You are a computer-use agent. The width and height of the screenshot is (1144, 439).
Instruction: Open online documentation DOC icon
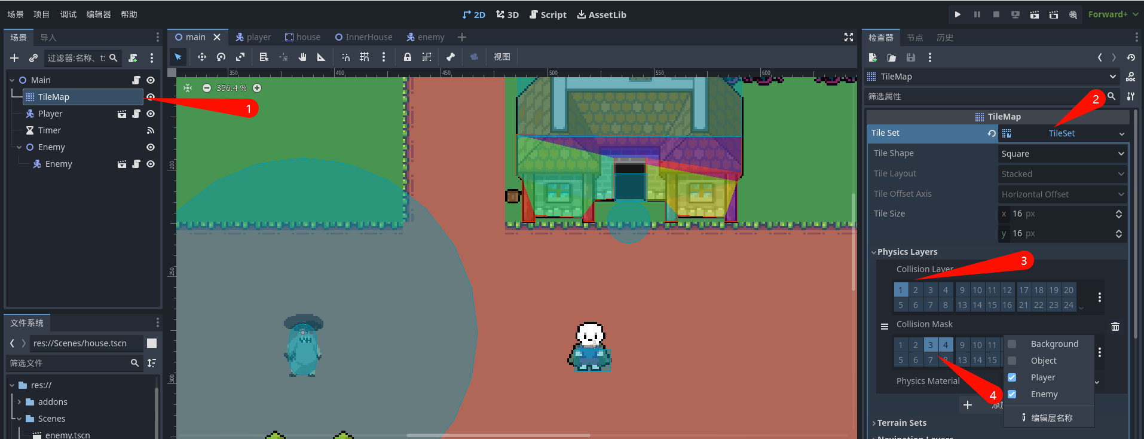pyautogui.click(x=1130, y=77)
